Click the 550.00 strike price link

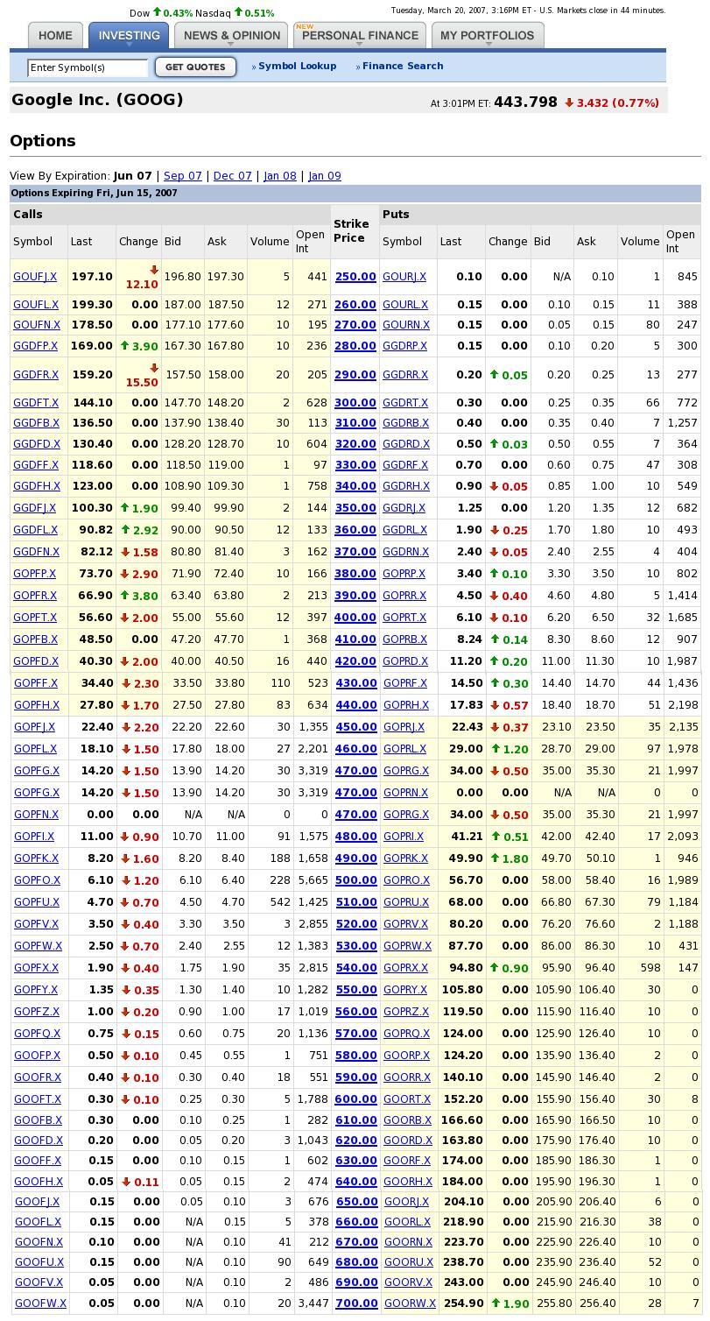(355, 990)
